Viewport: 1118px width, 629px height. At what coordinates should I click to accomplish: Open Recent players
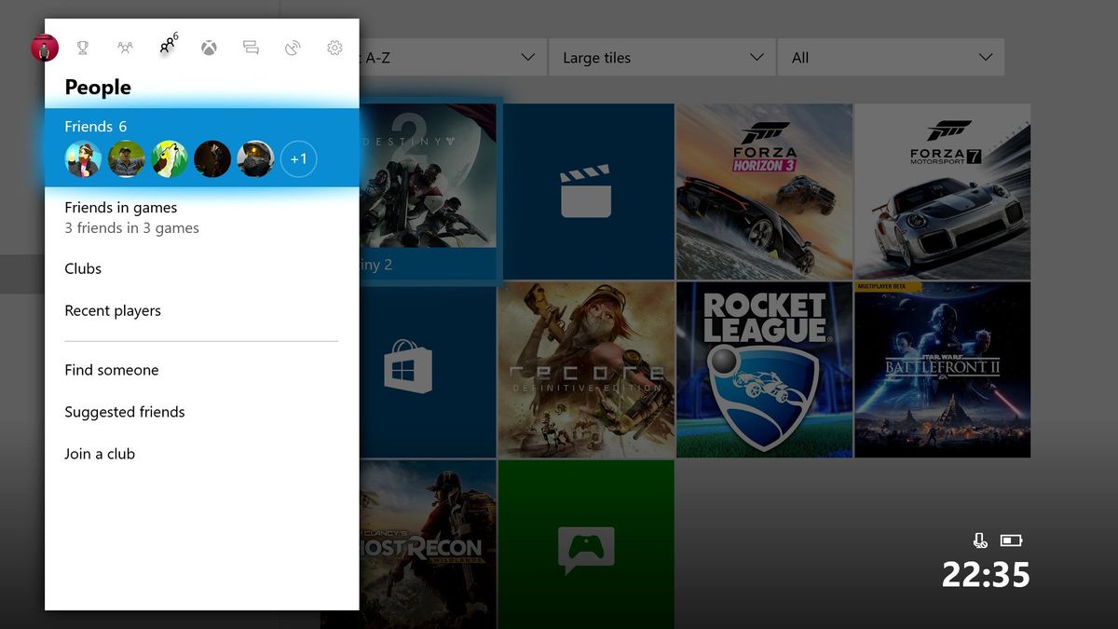pos(112,310)
